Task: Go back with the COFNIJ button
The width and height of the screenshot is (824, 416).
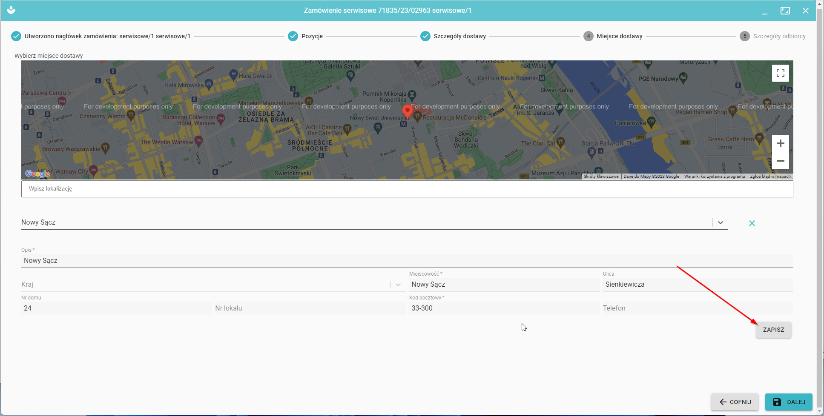Action: (x=735, y=402)
